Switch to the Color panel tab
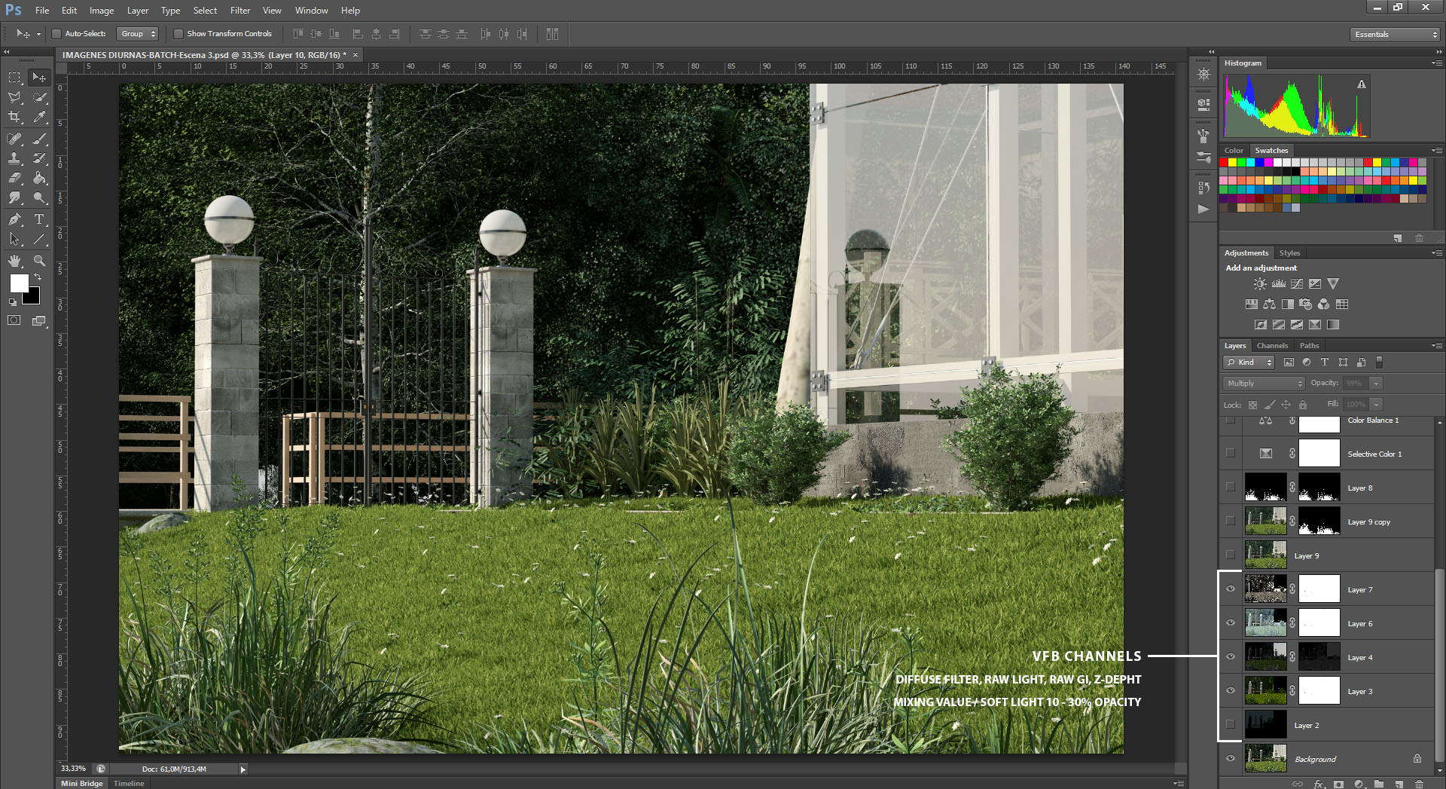This screenshot has height=789, width=1446. [x=1234, y=151]
